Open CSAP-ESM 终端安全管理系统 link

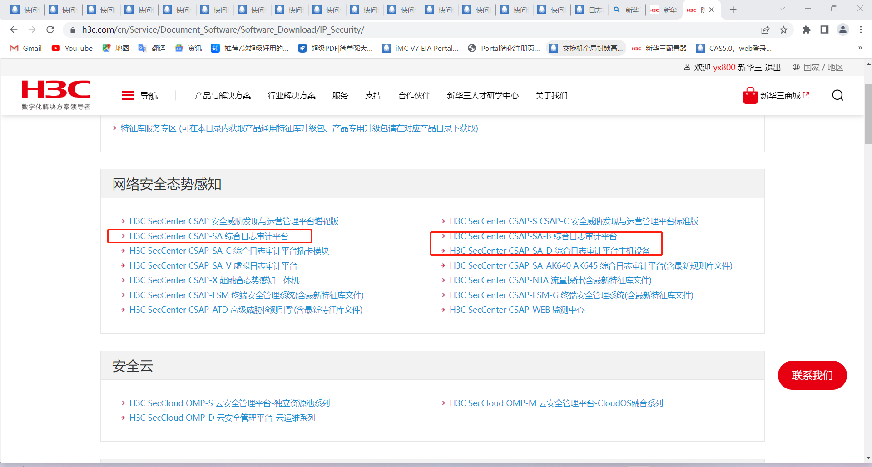247,295
